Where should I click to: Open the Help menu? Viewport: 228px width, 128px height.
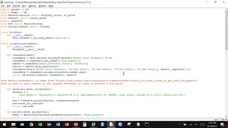(x=51, y=6)
